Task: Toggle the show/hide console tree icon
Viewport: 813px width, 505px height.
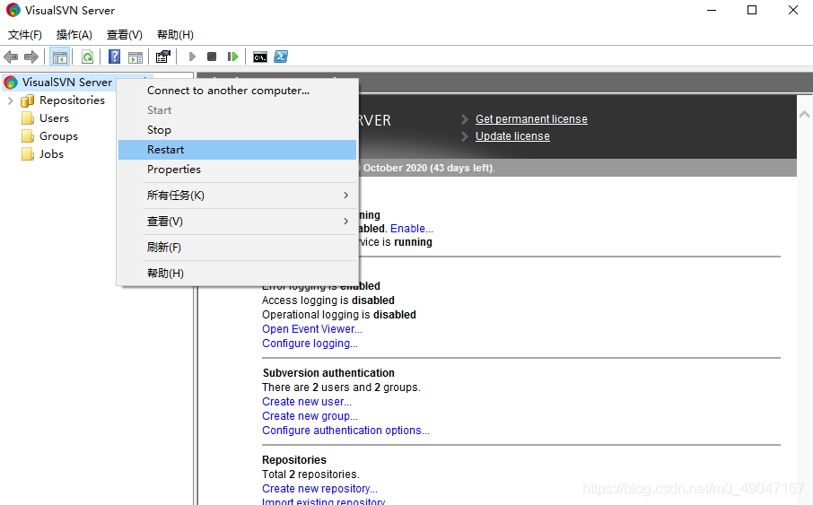Action: coord(59,57)
